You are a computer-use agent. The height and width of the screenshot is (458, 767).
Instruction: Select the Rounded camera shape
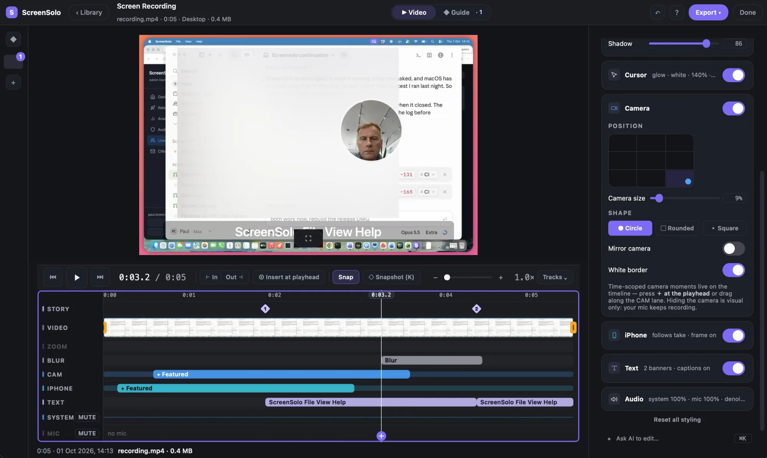point(677,228)
